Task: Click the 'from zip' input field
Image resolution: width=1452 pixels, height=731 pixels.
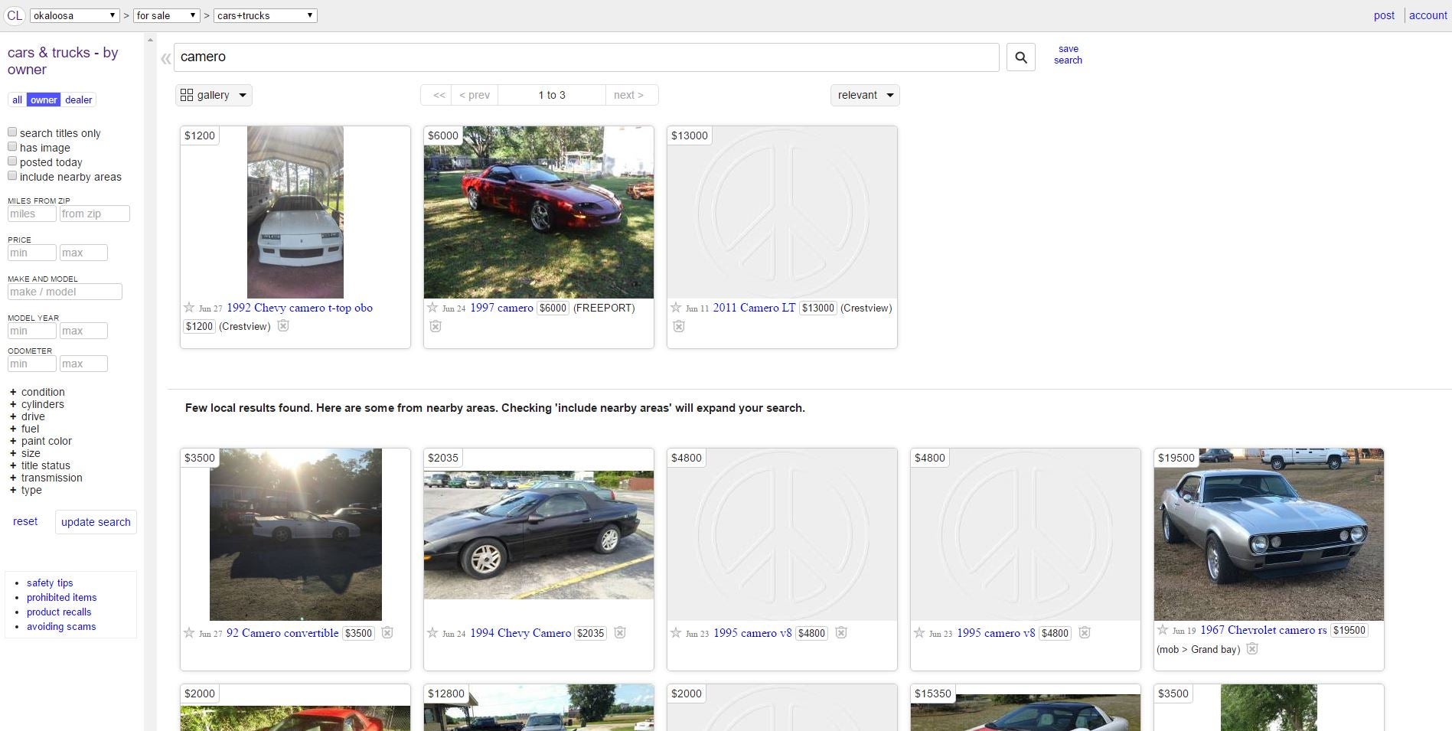Action: pyautogui.click(x=95, y=214)
